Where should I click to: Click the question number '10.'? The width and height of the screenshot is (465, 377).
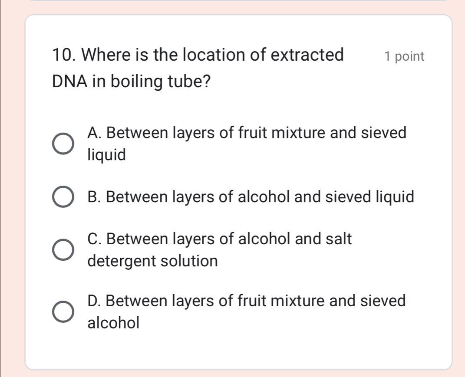coord(64,56)
